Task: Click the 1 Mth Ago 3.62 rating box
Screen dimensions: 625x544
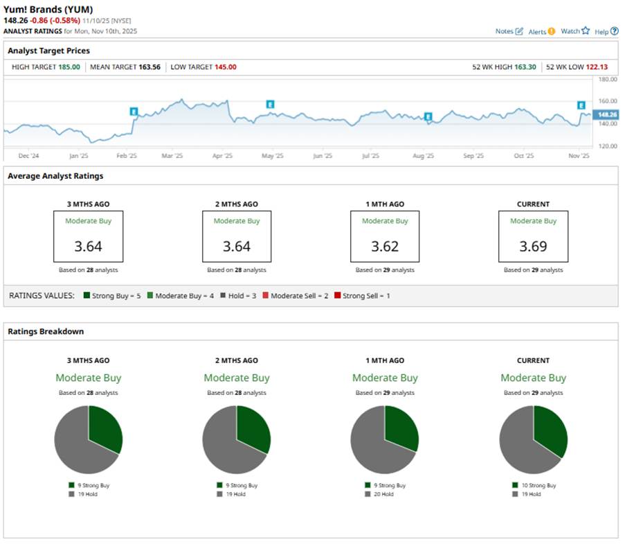Action: pos(385,236)
